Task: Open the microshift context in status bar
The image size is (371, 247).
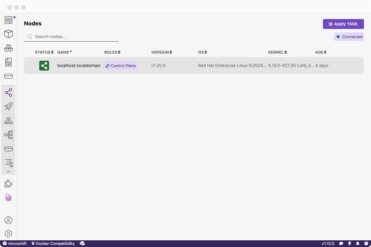Action: (x=15, y=243)
